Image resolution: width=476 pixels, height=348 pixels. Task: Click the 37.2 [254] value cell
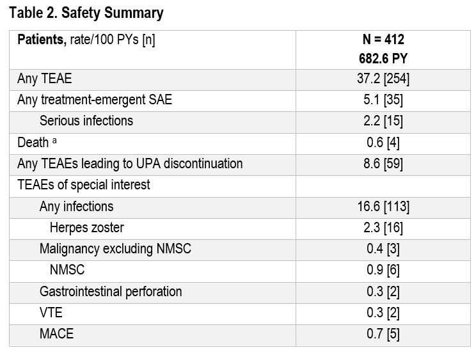tap(383, 79)
